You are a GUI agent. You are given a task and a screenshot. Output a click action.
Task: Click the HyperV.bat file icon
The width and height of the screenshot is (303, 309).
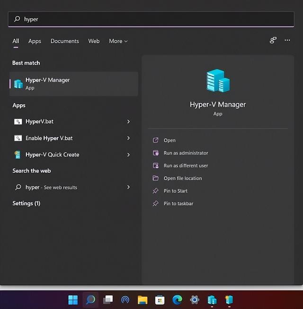pyautogui.click(x=18, y=122)
